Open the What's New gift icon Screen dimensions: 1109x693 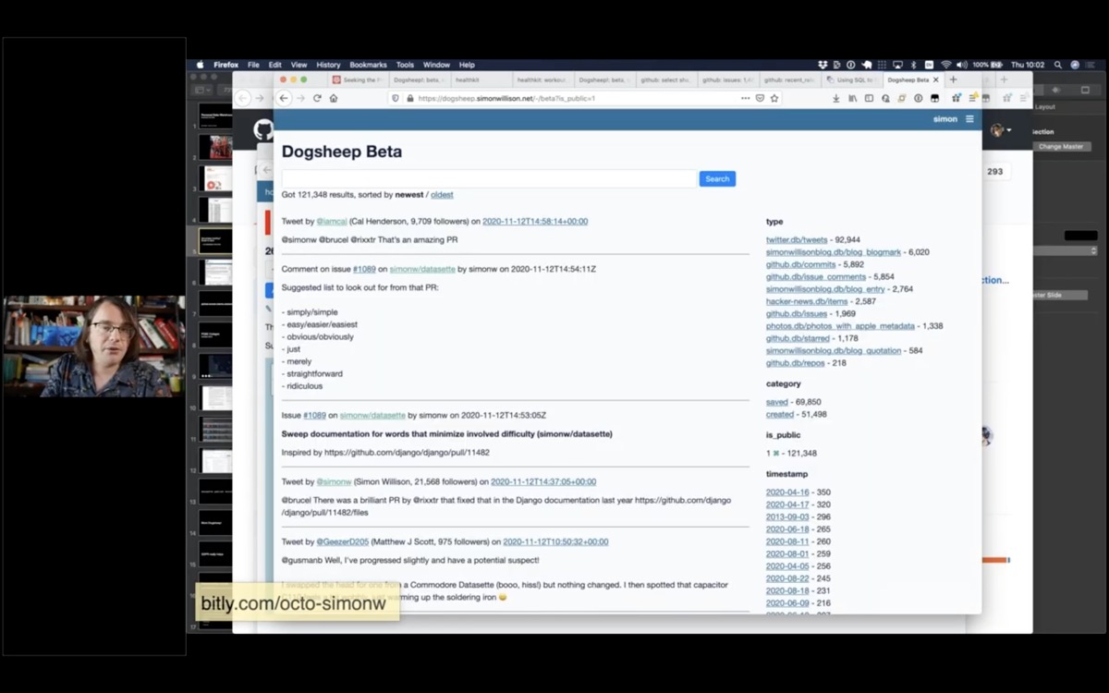click(x=956, y=98)
